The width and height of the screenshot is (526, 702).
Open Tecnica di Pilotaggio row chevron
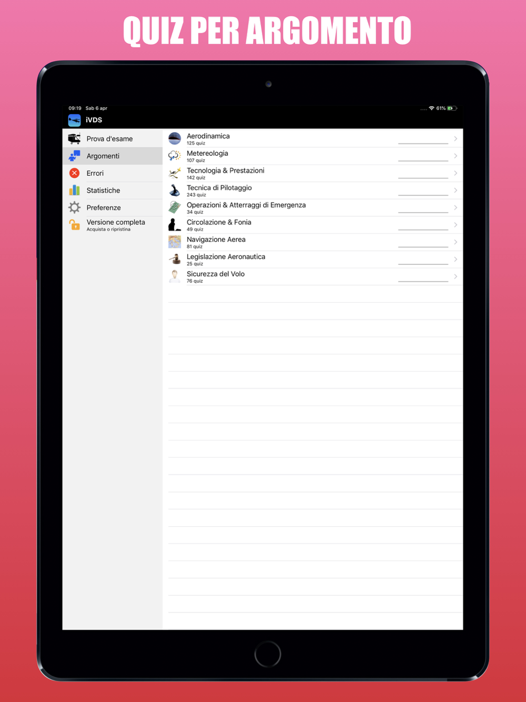point(456,190)
